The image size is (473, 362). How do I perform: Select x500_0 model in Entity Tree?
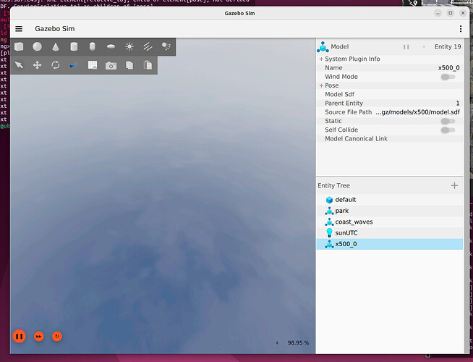[x=390, y=244]
